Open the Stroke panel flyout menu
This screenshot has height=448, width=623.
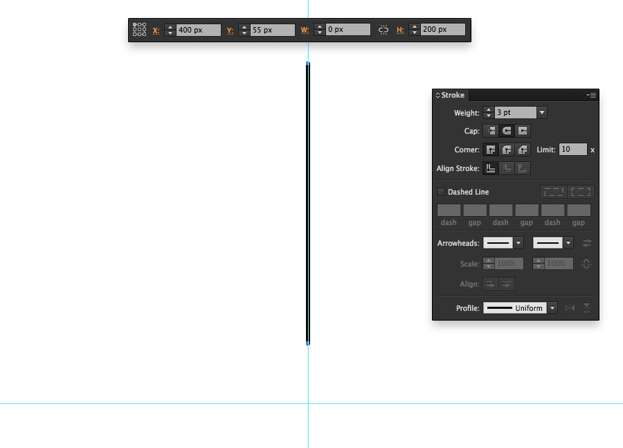point(592,95)
